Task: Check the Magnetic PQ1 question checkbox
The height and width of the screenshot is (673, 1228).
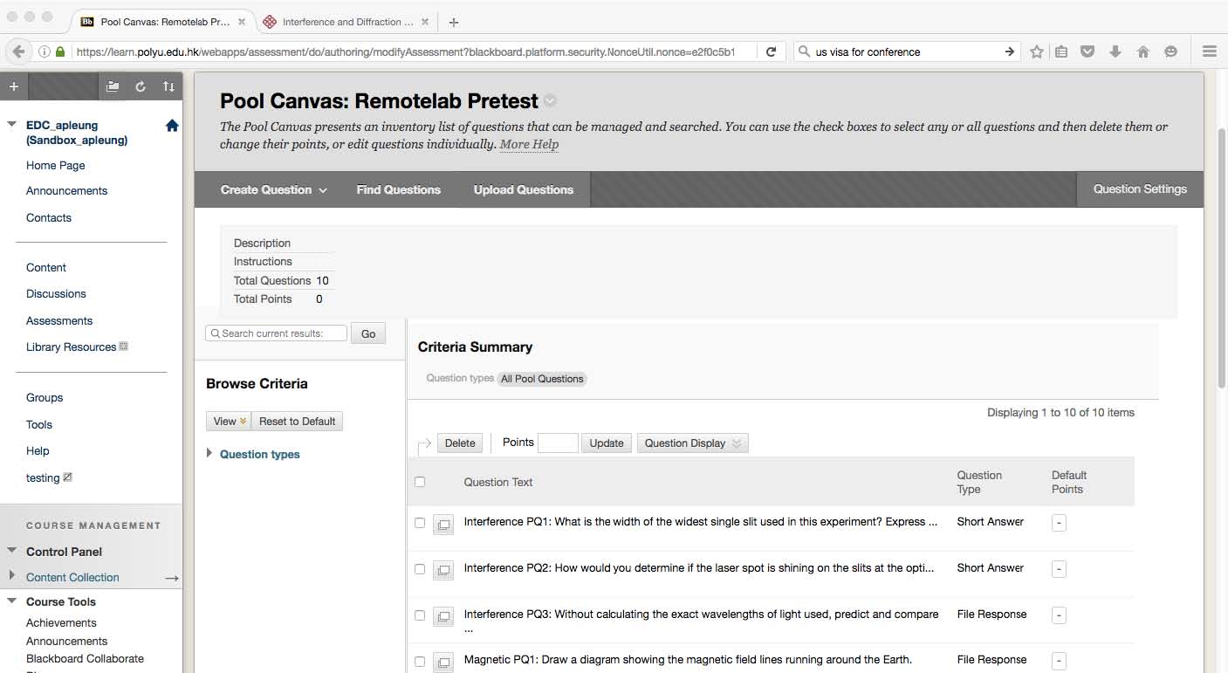Action: pyautogui.click(x=420, y=661)
